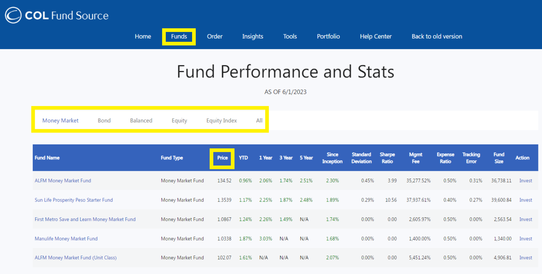
Task: Sort by Tracking Error column header
Action: (471, 158)
